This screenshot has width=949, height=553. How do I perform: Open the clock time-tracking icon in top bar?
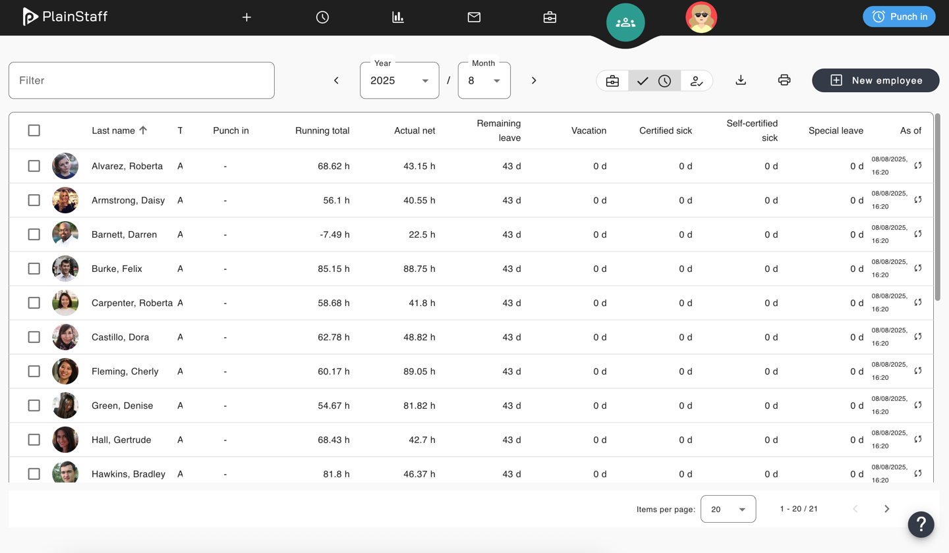pyautogui.click(x=322, y=18)
